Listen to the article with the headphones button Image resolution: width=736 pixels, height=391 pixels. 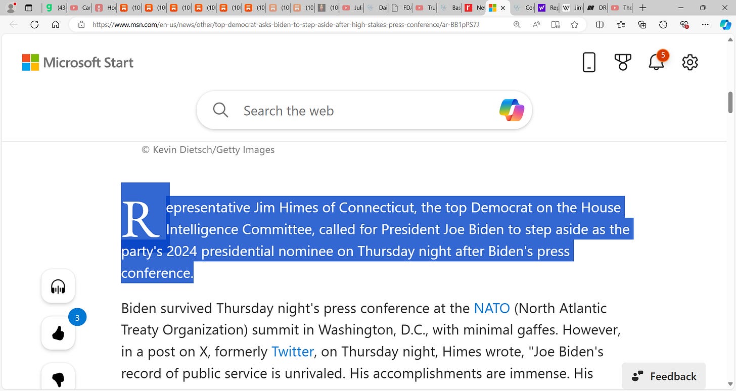point(58,286)
